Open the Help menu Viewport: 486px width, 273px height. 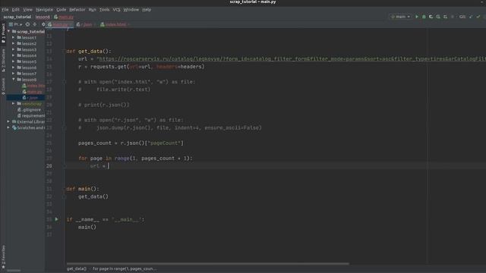pos(147,10)
